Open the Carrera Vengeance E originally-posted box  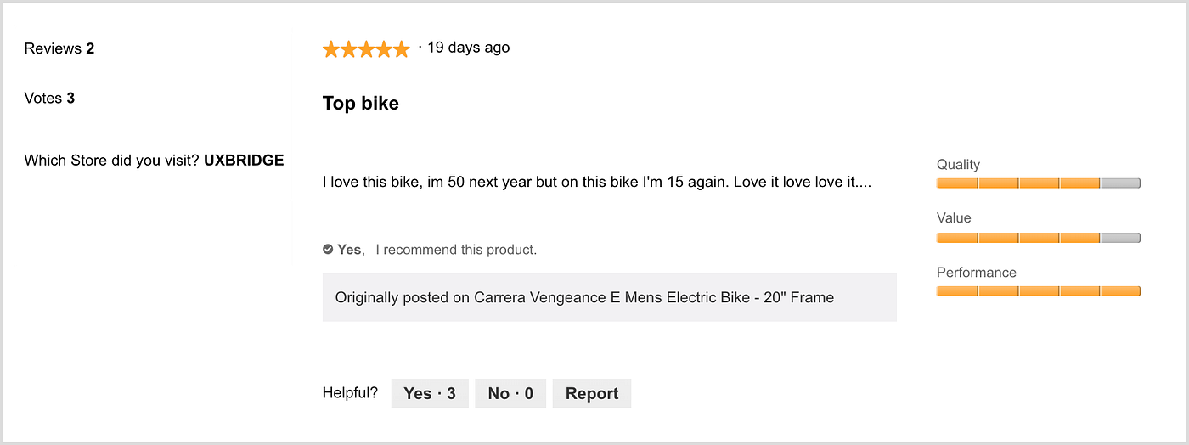[x=609, y=297]
